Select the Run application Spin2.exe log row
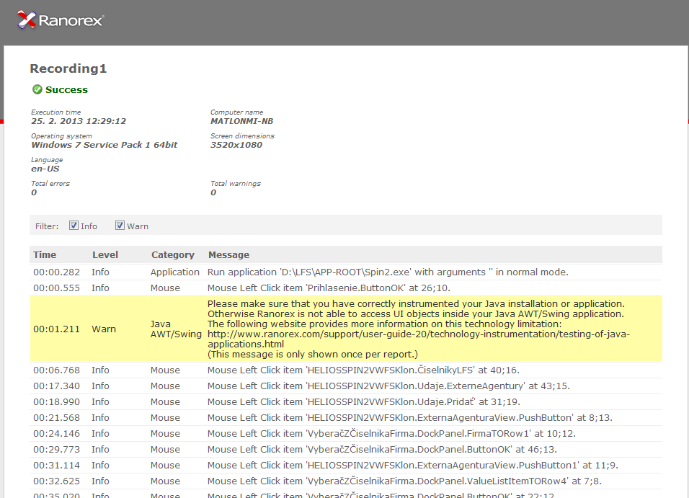 click(346, 272)
